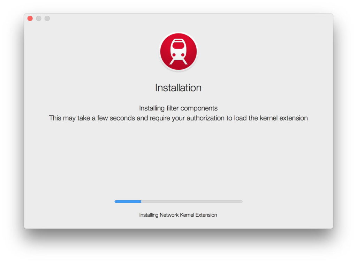Click the kernel extension authorization message
The height and width of the screenshot is (263, 357).
[x=178, y=118]
